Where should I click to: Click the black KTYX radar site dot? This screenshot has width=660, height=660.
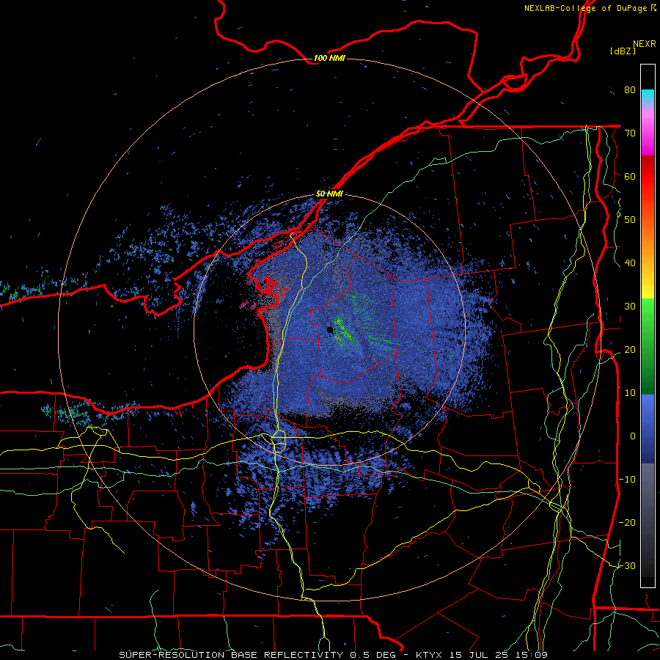click(330, 330)
